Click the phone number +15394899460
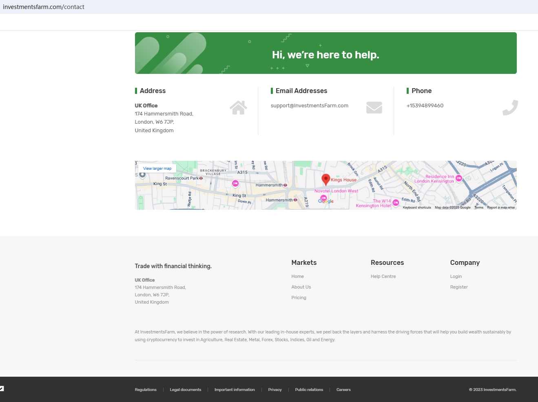Image resolution: width=538 pixels, height=402 pixels. [425, 106]
